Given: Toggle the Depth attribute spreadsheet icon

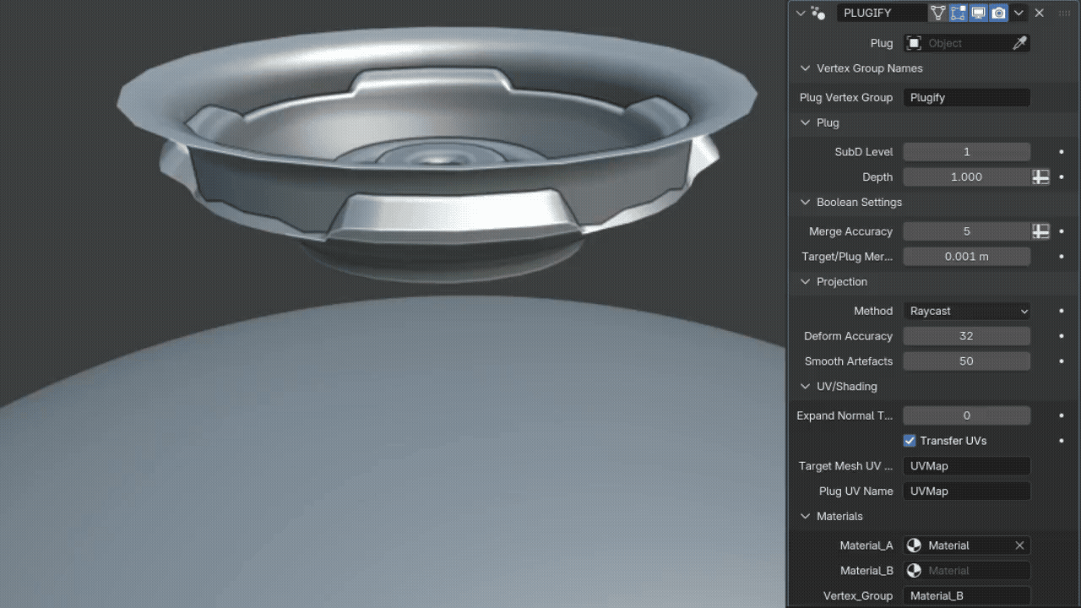Looking at the screenshot, I should (x=1040, y=176).
